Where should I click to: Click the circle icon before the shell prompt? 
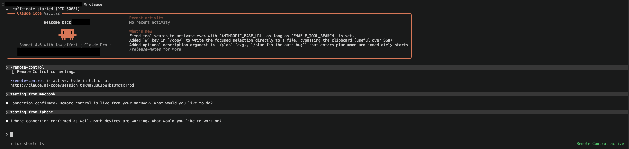(3, 4)
